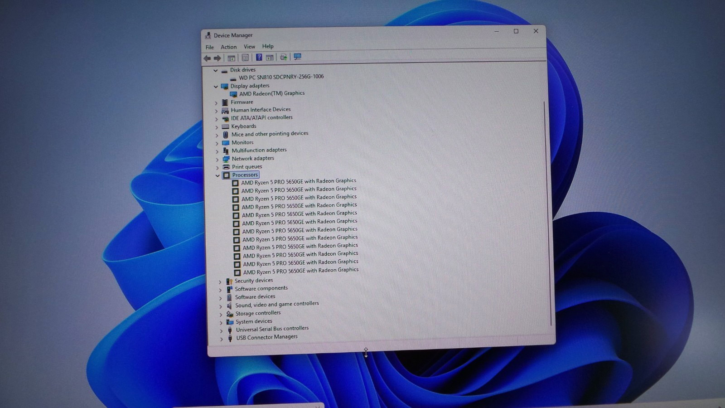Screen dimensions: 725x408
Task: Click the Multifunction adapters icon
Action: pos(226,151)
